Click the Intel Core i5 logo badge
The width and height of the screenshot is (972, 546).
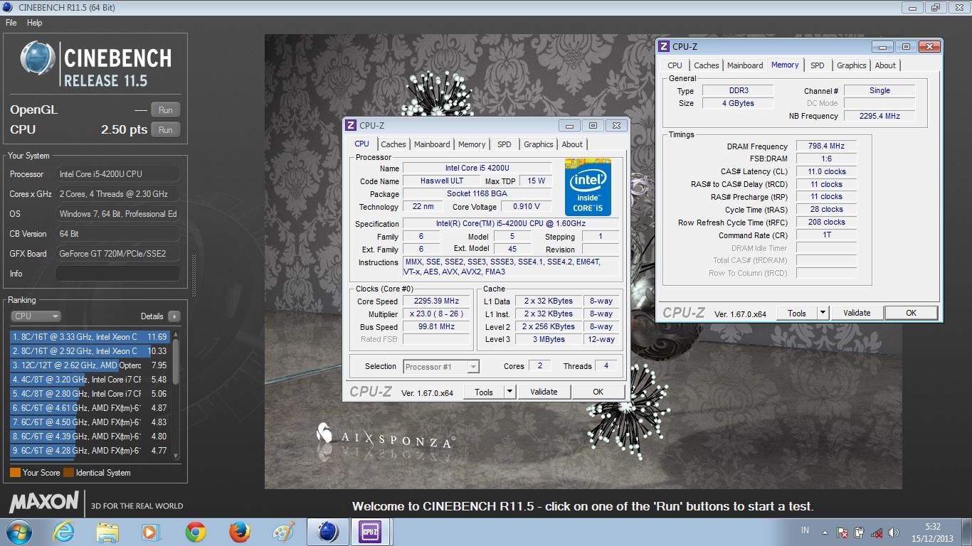588,188
